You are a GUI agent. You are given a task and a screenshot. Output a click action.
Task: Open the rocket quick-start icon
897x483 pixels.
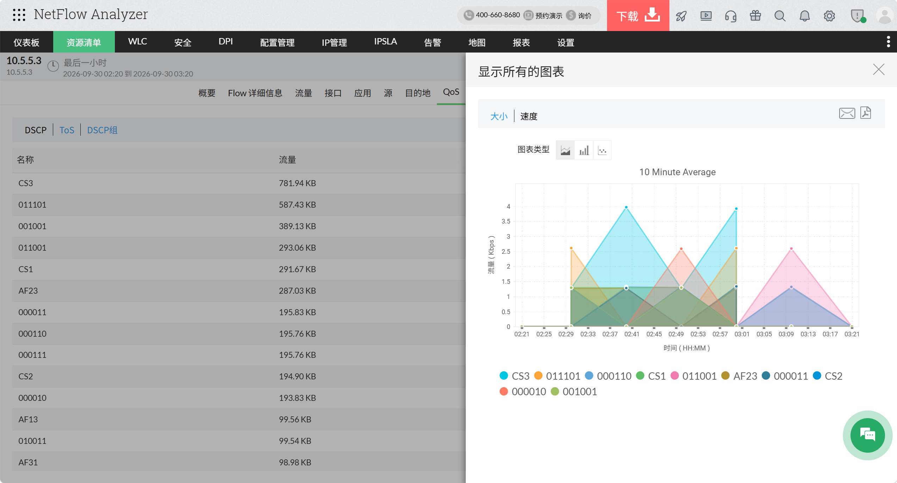(681, 16)
